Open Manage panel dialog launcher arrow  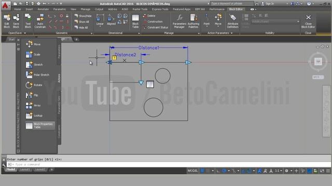click(x=199, y=33)
